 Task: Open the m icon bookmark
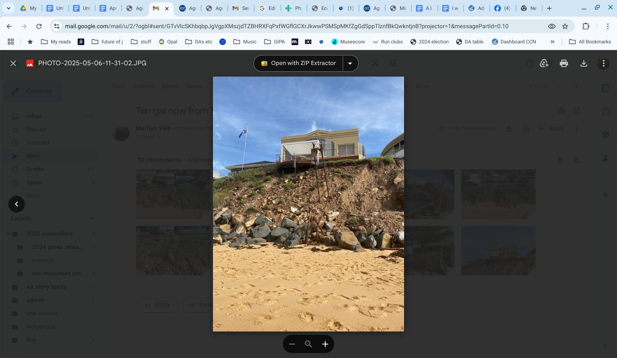295,42
